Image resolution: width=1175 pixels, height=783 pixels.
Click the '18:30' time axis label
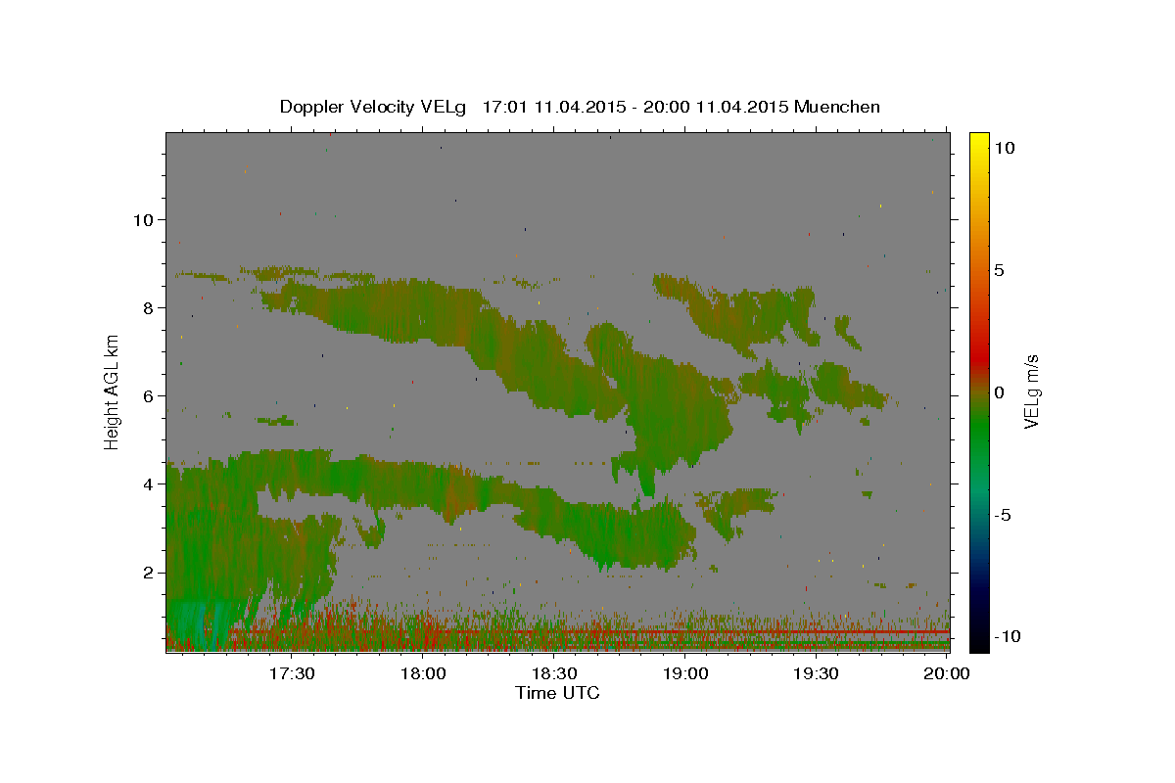click(x=554, y=673)
